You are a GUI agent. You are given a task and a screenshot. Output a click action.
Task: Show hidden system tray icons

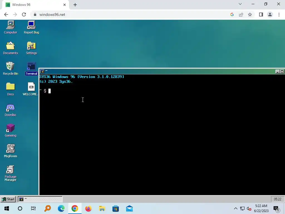pyautogui.click(x=235, y=208)
